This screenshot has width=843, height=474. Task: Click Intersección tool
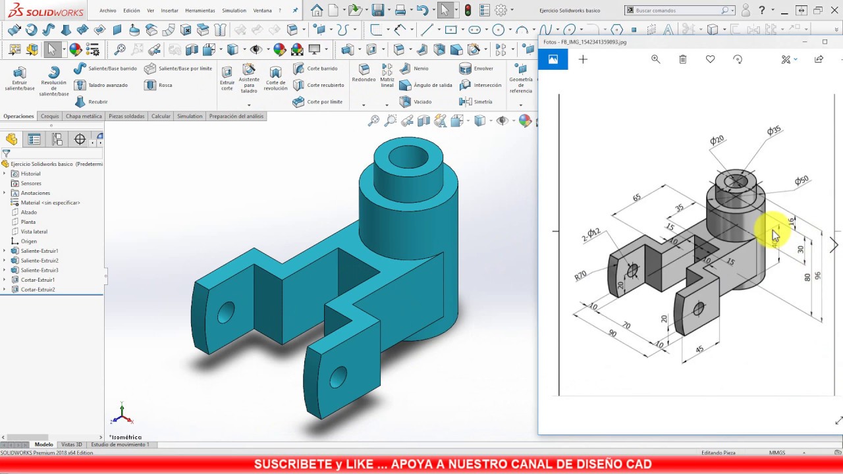480,85
